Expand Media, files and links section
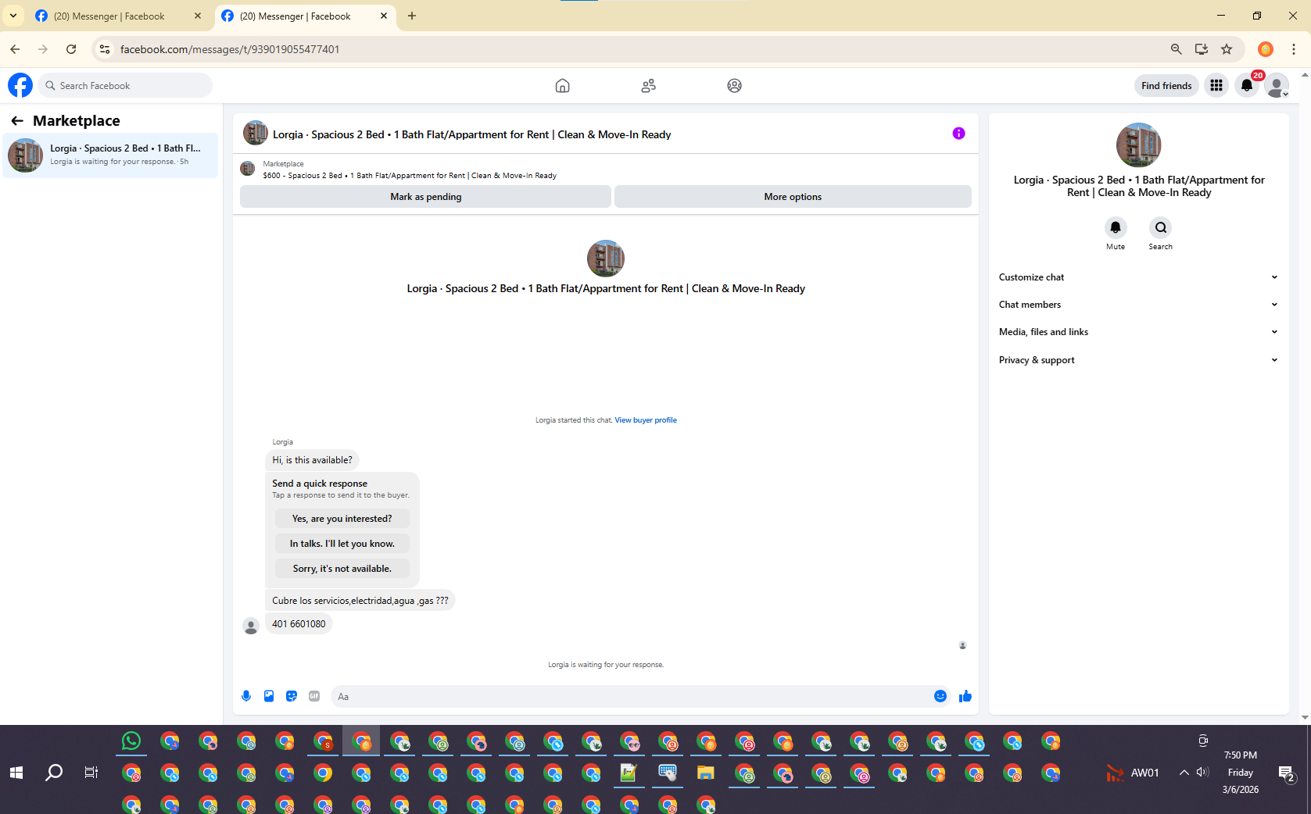Viewport: 1311px width, 814px height. (x=1138, y=332)
